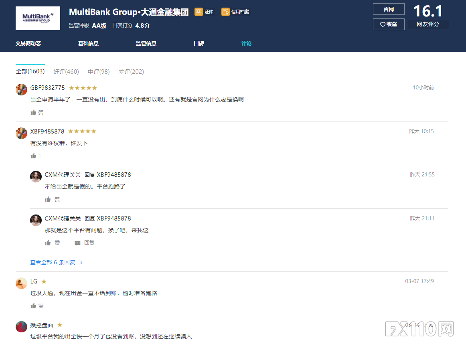Open the 基础信息 tab

(x=88, y=43)
